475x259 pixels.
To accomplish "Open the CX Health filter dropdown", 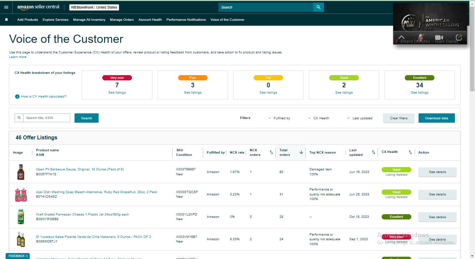I will [319, 118].
